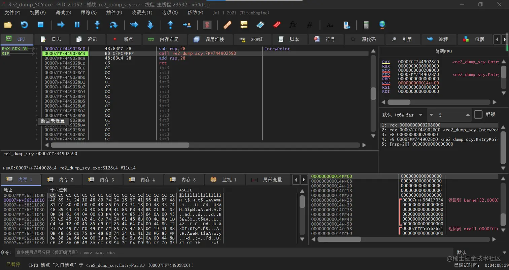This screenshot has width=509, height=270.
Task: Show more dump tabs with right arrow
Action: [x=303, y=180]
